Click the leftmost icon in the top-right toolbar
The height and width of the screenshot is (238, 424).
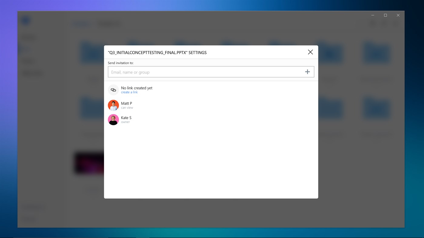coord(372,23)
